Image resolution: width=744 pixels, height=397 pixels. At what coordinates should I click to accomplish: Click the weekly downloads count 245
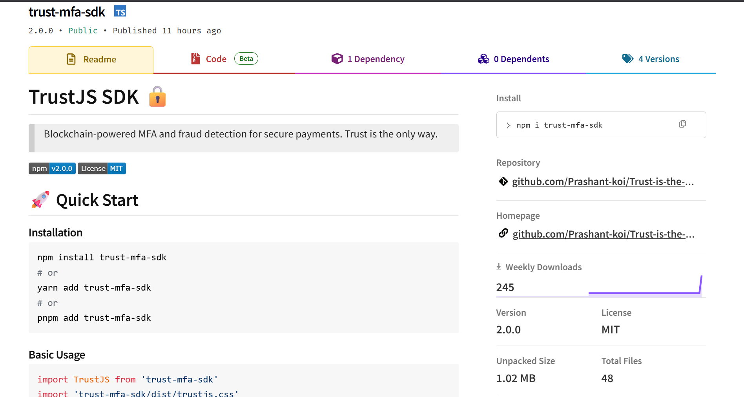505,287
